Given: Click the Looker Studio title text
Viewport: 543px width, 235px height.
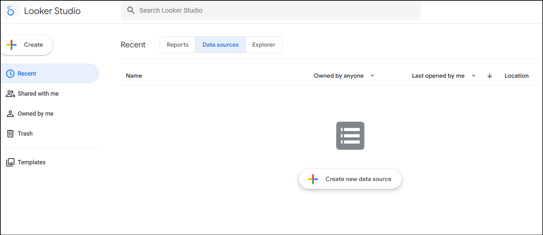Looking at the screenshot, I should tap(52, 11).
